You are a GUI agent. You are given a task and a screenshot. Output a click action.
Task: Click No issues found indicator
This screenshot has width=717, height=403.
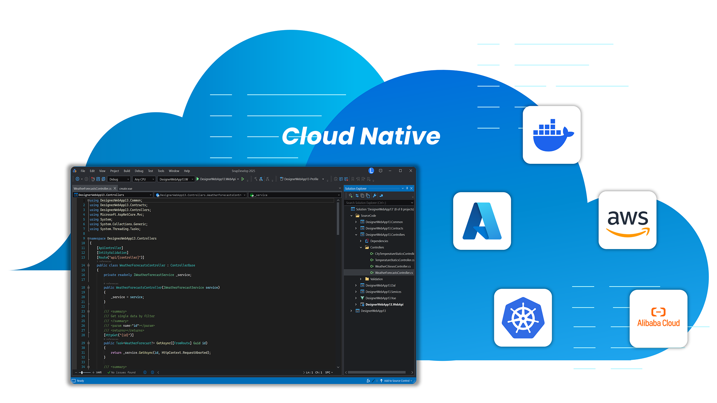pyautogui.click(x=121, y=372)
